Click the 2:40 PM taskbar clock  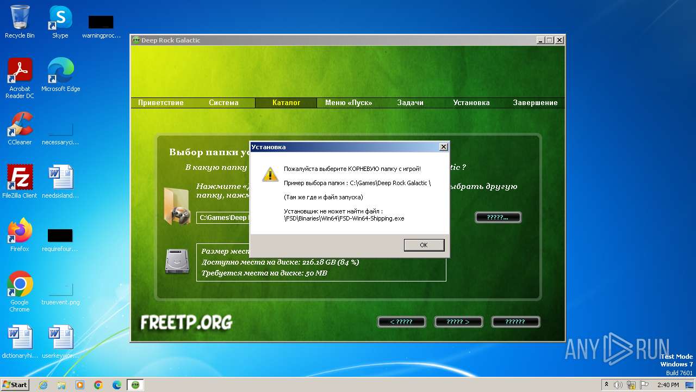668,385
